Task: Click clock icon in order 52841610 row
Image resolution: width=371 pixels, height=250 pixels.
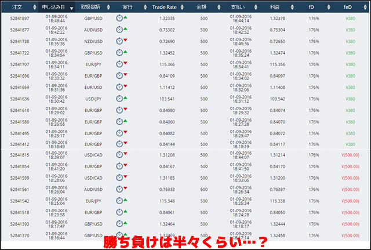Action: point(119,110)
